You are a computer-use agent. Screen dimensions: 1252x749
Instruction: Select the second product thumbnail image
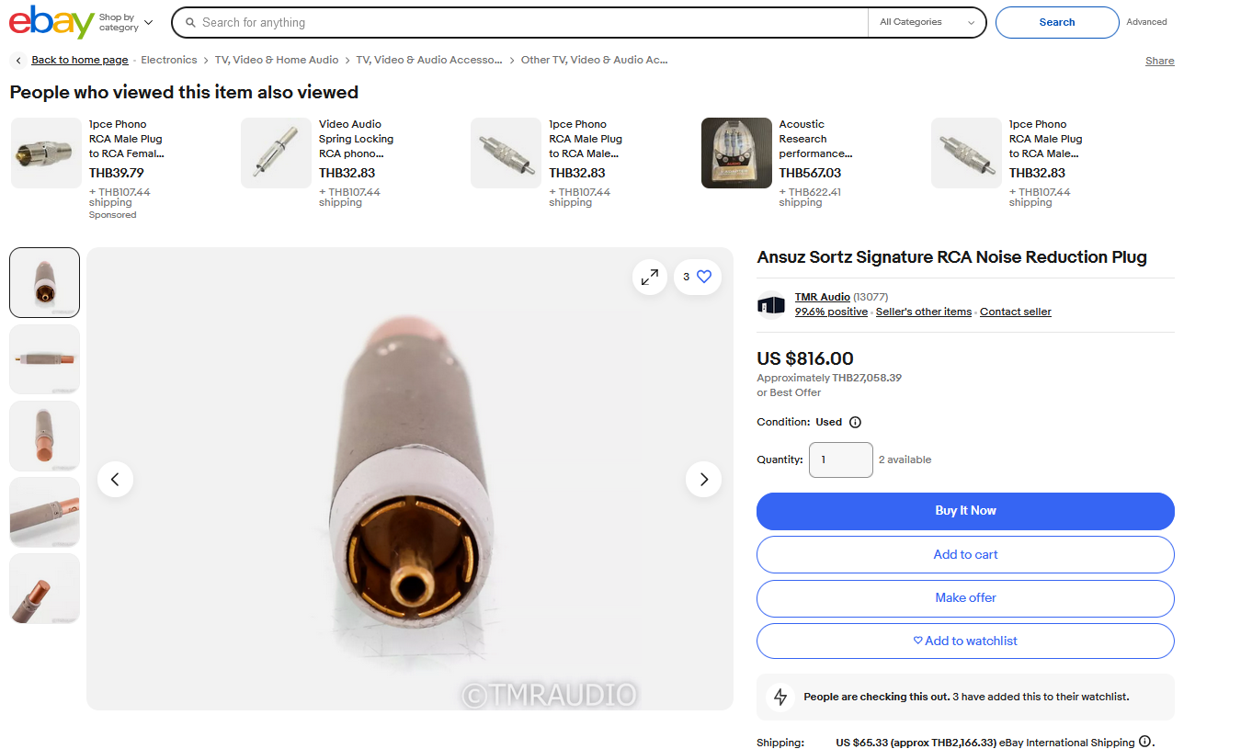(44, 359)
